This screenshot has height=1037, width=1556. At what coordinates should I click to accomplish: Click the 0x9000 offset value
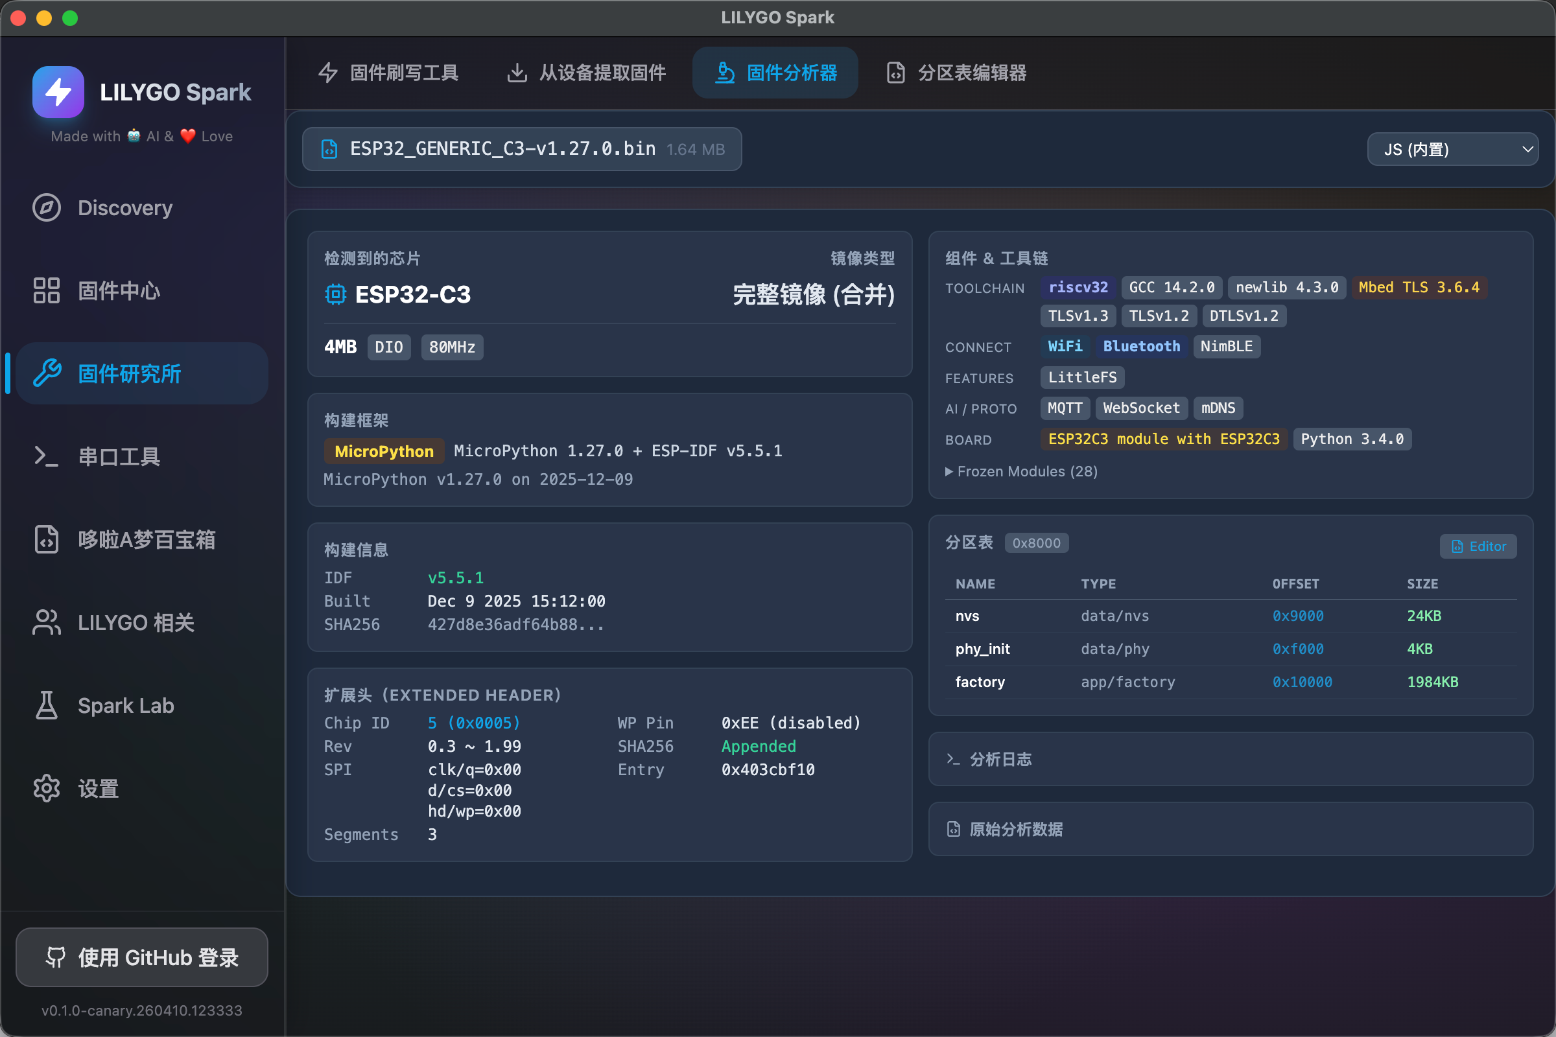tap(1298, 616)
